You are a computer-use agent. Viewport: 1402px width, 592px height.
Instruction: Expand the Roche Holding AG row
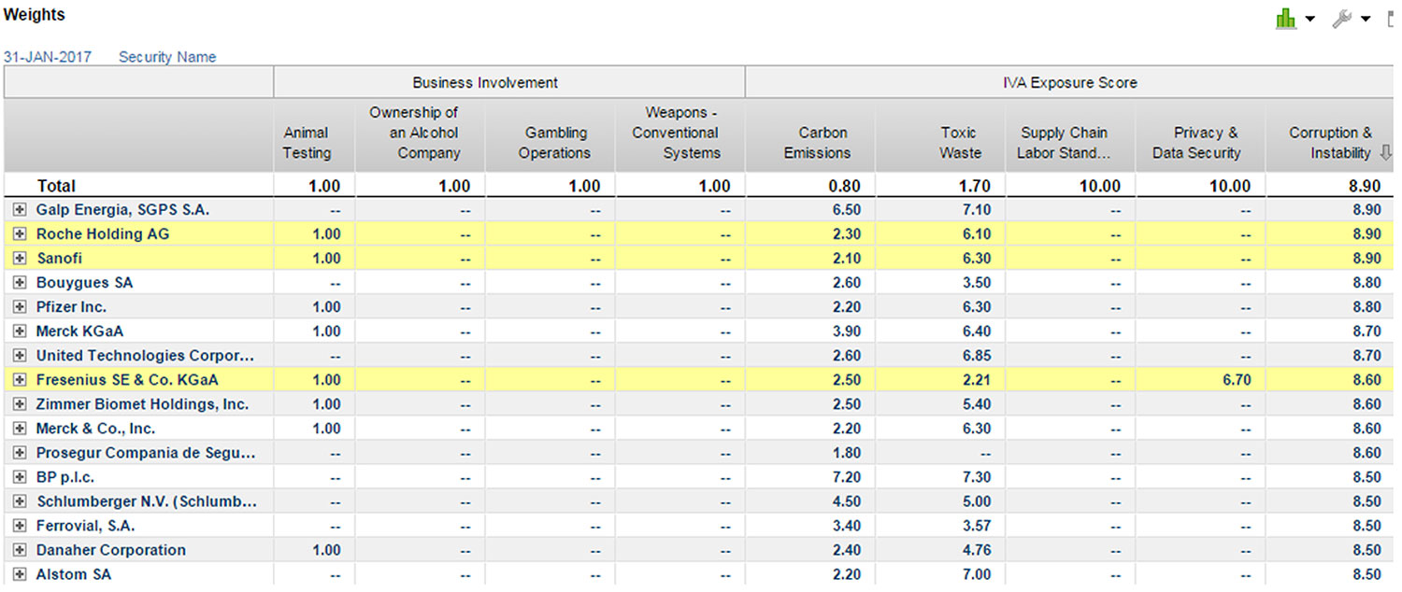[20, 234]
